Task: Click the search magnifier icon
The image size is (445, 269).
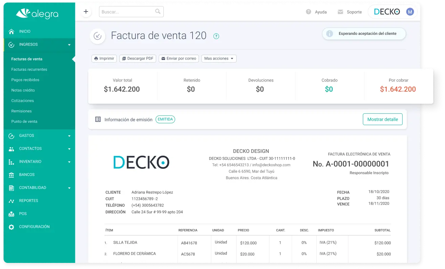Action: point(158,12)
